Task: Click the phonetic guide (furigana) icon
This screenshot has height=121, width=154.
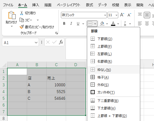Action: click(125, 24)
